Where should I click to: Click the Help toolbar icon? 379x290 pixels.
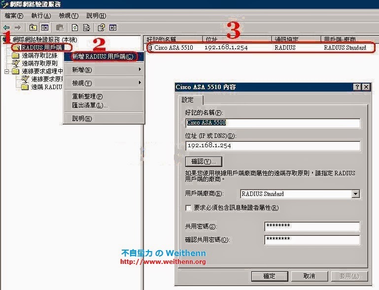coord(101,28)
